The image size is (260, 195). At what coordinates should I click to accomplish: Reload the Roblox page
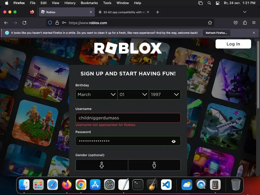[x=24, y=23]
